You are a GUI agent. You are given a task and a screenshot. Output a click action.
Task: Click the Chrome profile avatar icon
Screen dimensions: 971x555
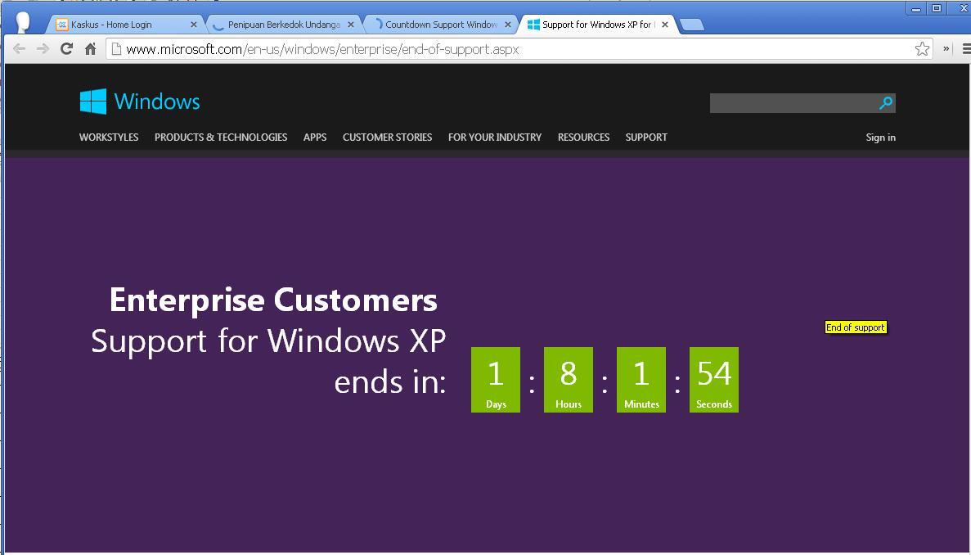pyautogui.click(x=23, y=21)
